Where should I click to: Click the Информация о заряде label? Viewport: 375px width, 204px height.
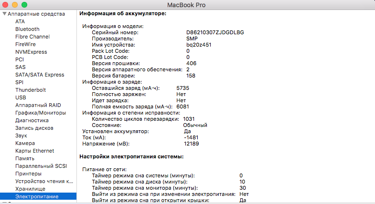(112, 82)
